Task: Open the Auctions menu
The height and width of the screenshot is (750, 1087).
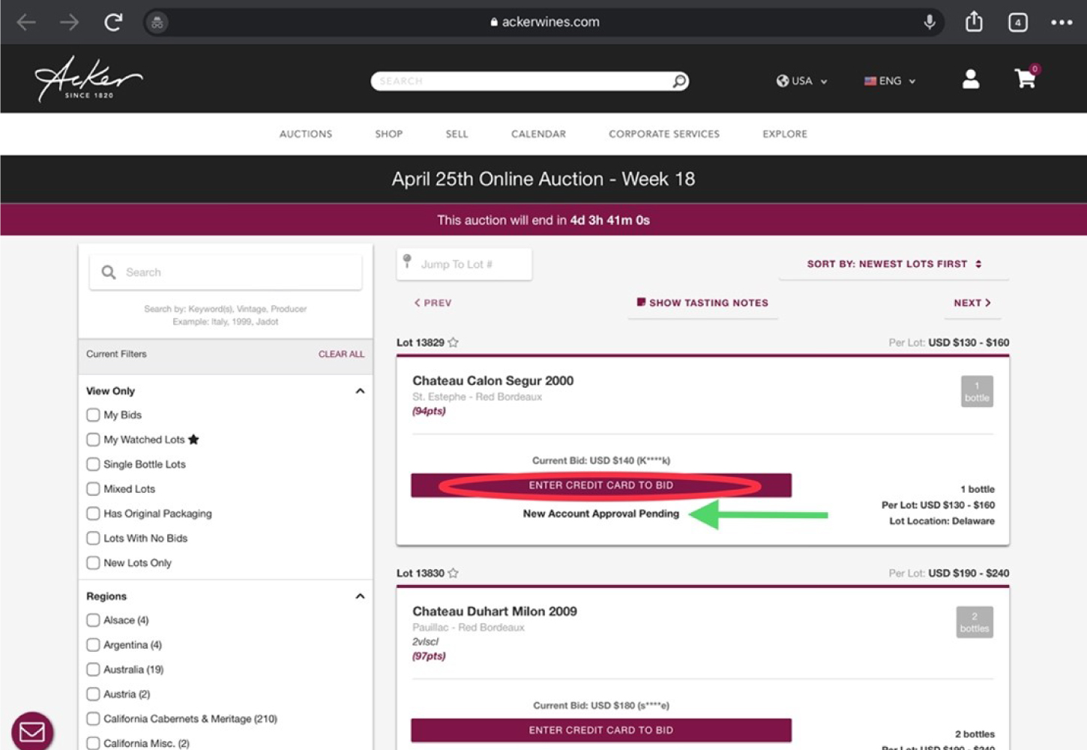Action: pos(305,134)
